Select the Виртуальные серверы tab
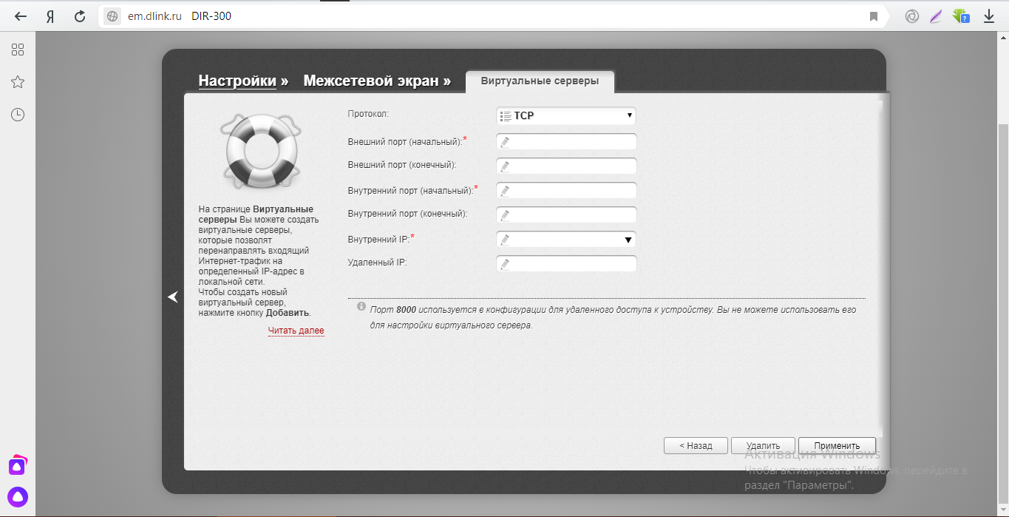 540,81
